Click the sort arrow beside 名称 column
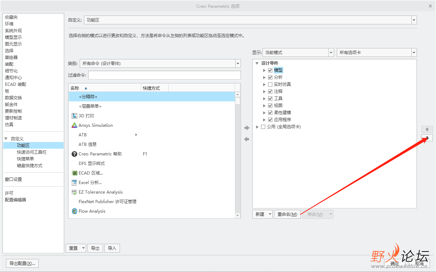Image resolution: width=436 pixels, height=272 pixels. pyautogui.click(x=86, y=88)
